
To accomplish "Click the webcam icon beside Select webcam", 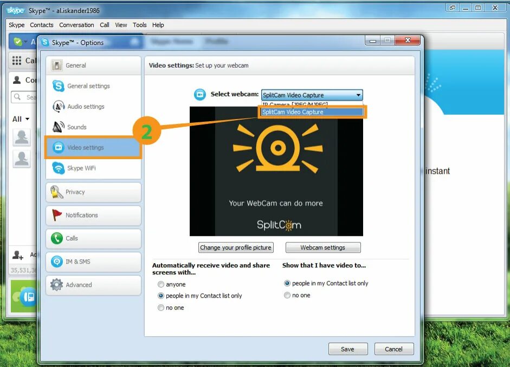I will coord(199,95).
